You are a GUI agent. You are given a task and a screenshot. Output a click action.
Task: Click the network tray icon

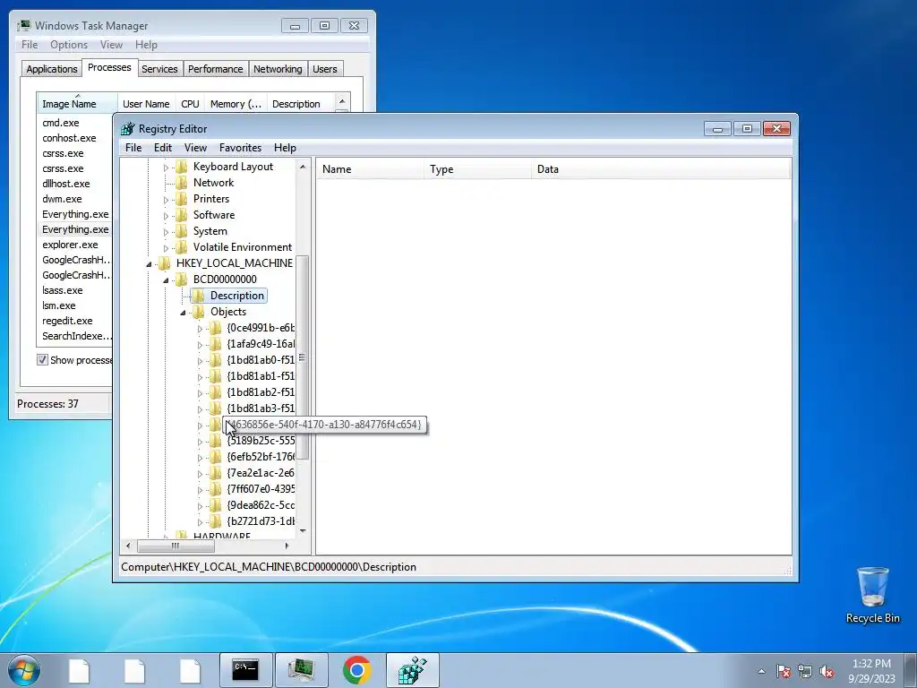(805, 671)
